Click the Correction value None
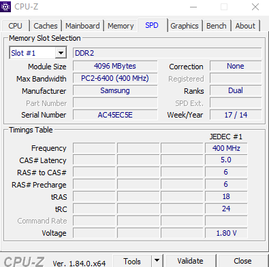The width and height of the screenshot is (269, 267). pyautogui.click(x=236, y=66)
